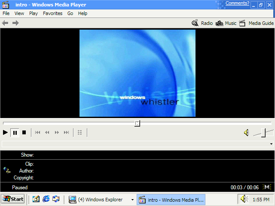Open the system tray volume icon

click(x=244, y=199)
